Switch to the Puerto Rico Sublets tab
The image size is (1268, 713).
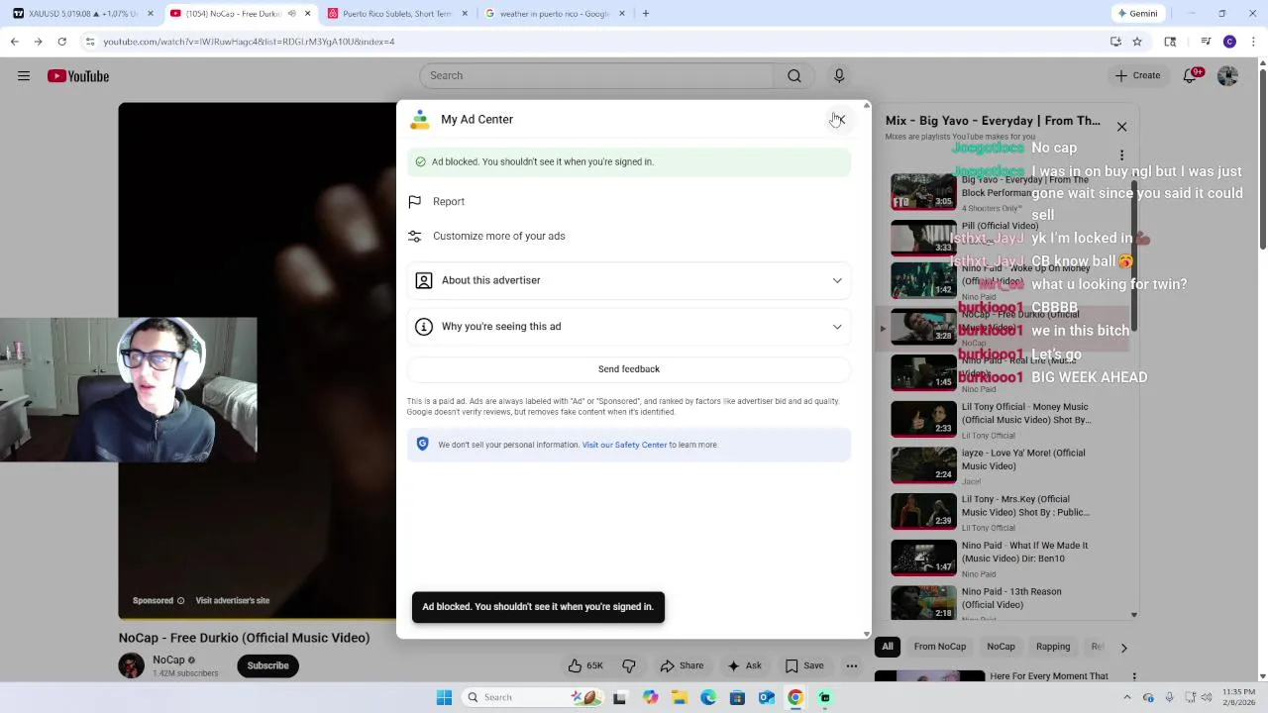(396, 14)
